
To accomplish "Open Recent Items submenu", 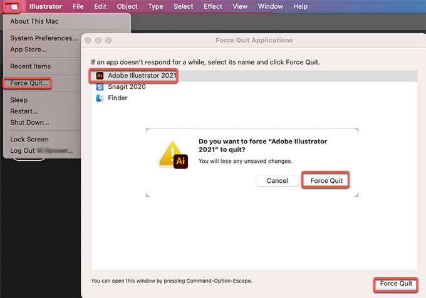I will (x=31, y=66).
